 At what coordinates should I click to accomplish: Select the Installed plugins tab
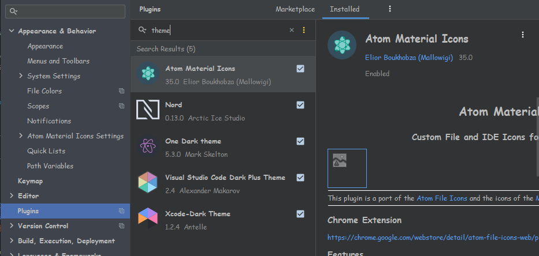(344, 9)
